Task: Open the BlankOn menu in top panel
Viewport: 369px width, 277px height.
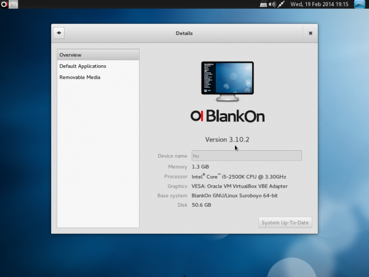Action: (4, 4)
